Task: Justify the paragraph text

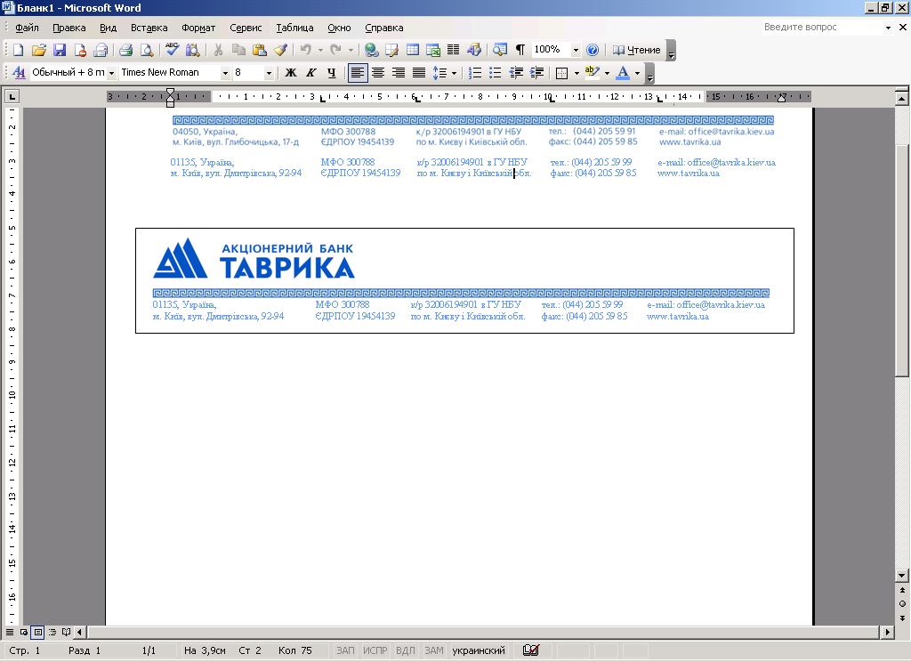Action: point(419,73)
